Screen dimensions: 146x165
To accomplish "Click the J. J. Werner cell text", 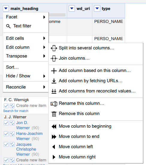I will point(15,117).
